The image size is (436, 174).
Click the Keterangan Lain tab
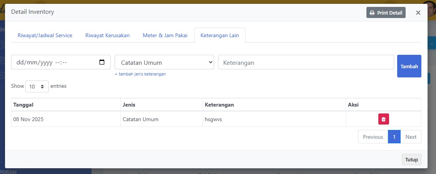pos(220,35)
